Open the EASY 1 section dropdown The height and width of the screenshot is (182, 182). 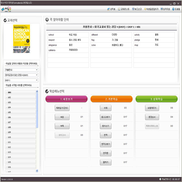click(21, 80)
